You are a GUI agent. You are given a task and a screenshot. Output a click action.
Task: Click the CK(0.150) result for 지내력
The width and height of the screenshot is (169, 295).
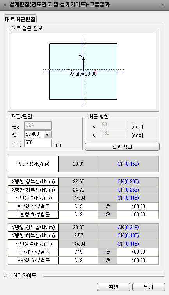coord(128,164)
